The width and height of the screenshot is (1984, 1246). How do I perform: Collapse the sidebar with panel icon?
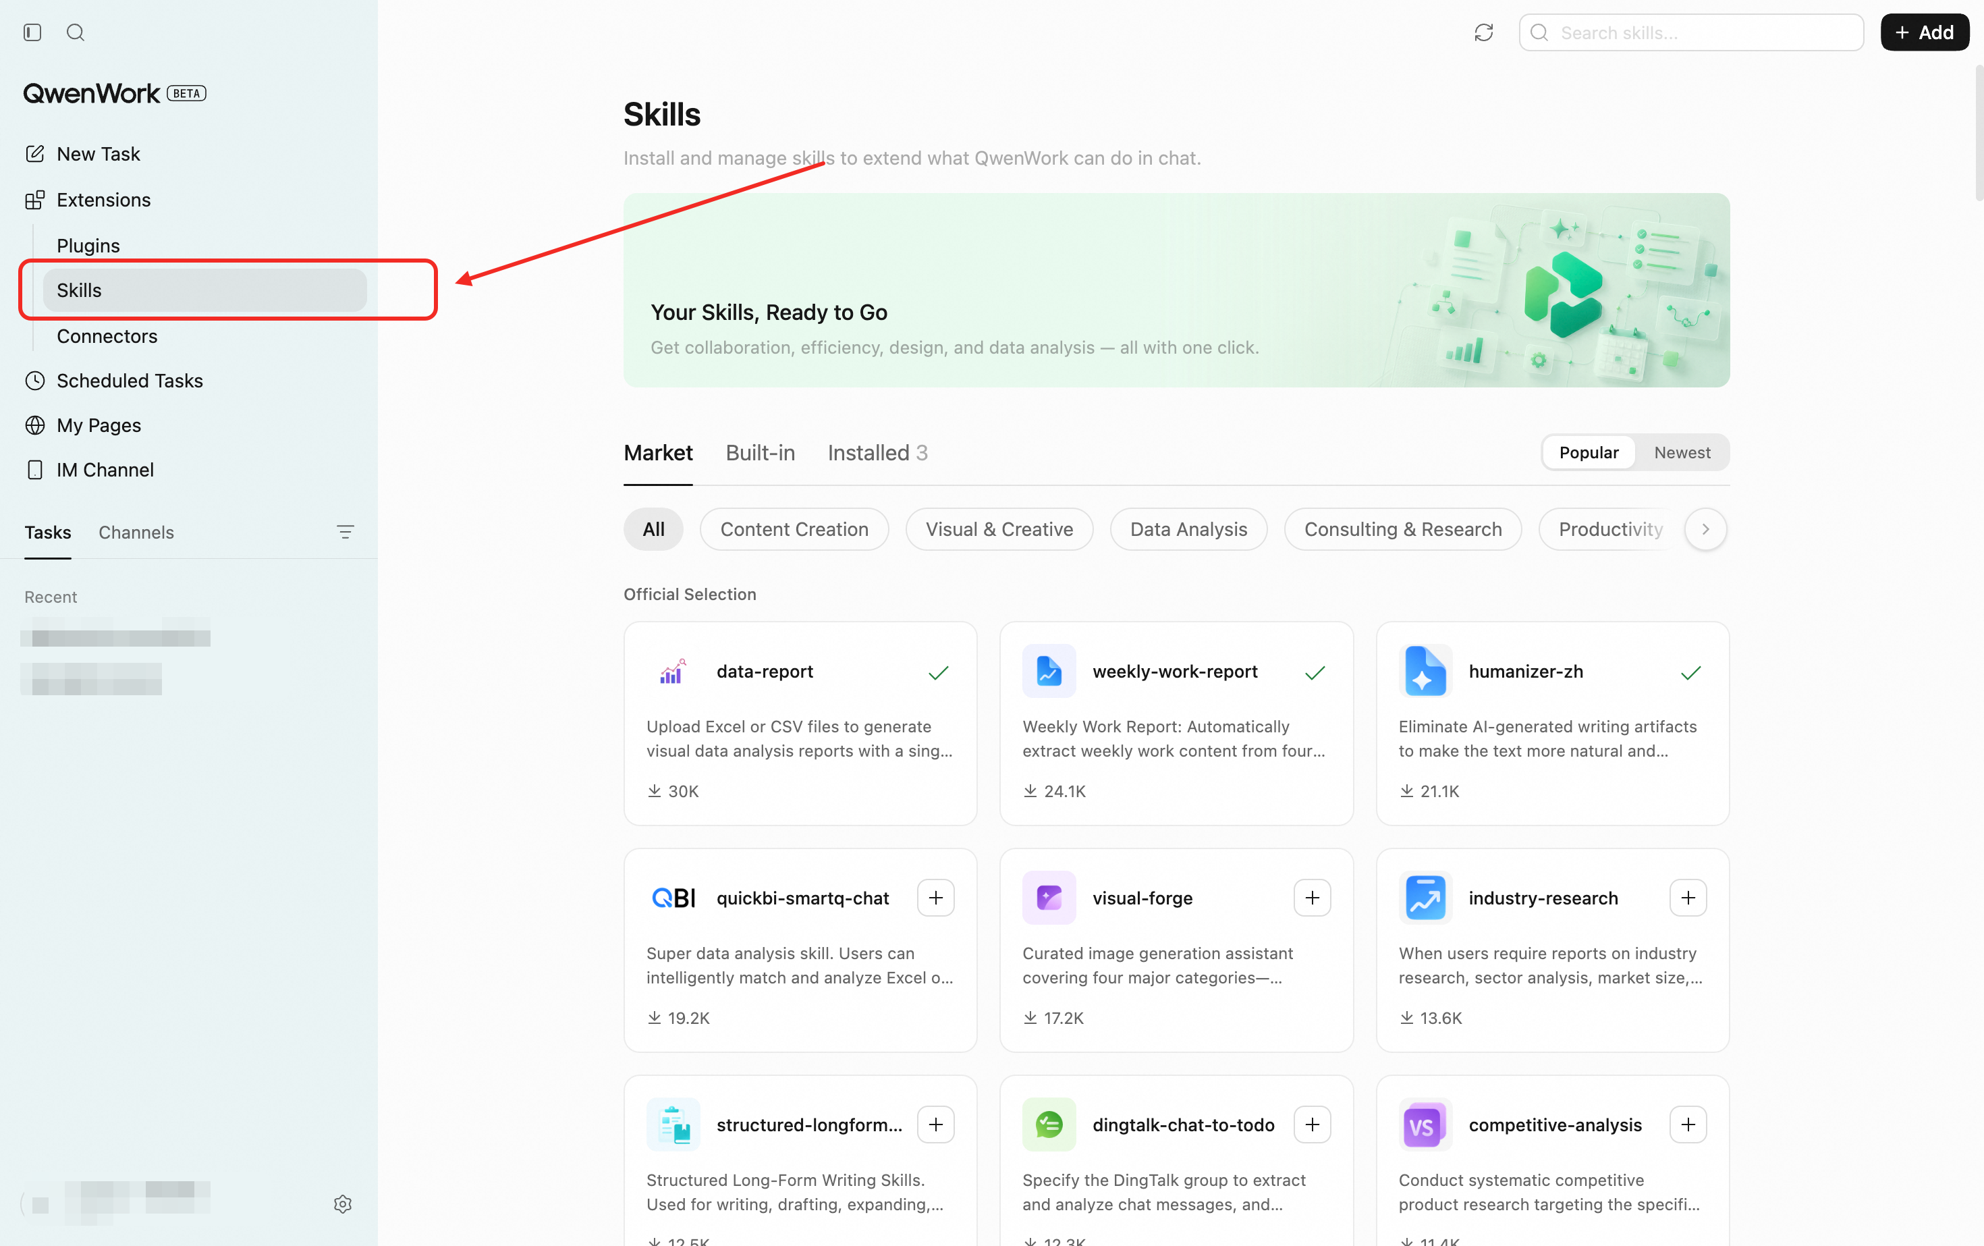32,32
